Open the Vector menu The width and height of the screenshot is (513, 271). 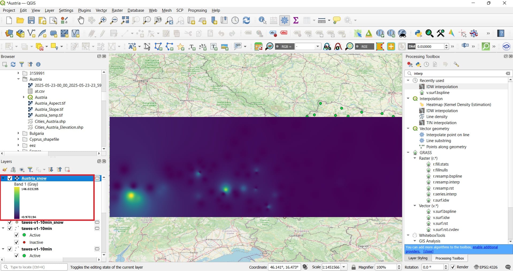point(101,10)
